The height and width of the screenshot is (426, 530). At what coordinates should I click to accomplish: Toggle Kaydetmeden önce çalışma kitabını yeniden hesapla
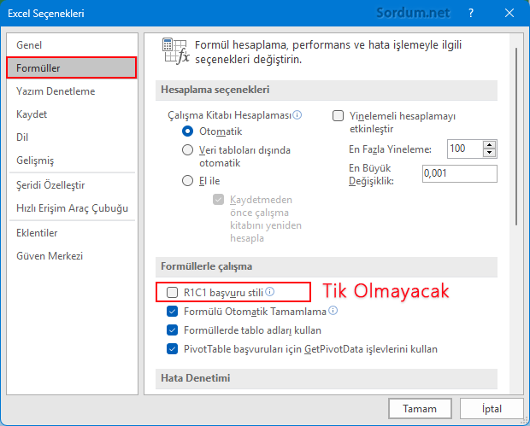click(x=218, y=200)
